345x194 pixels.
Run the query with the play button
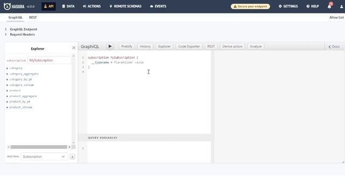tap(110, 46)
